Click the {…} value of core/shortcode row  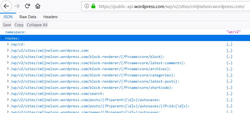[229, 88]
